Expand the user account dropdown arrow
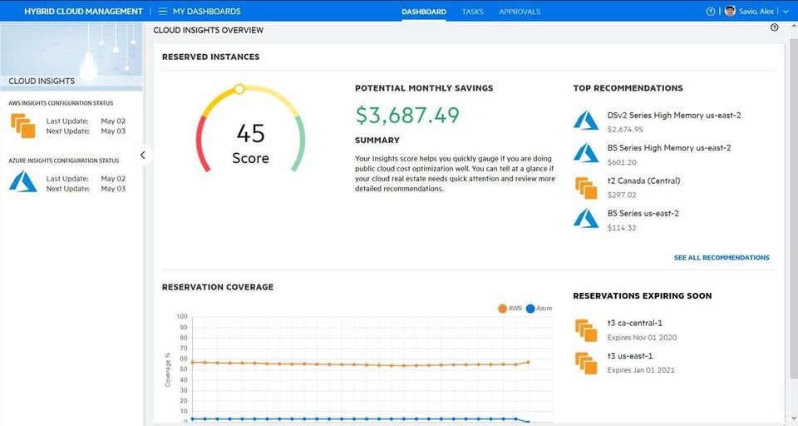 786,12
